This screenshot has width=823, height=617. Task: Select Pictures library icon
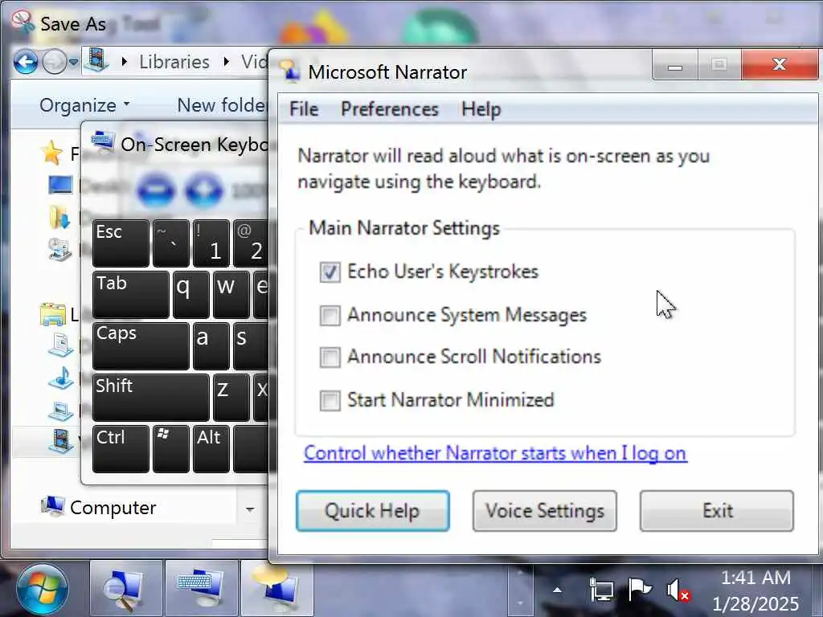[x=60, y=411]
